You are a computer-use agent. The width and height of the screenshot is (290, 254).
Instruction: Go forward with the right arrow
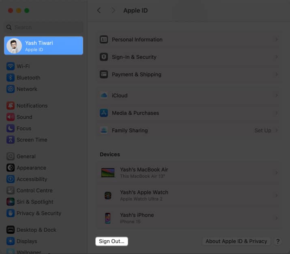pyautogui.click(x=113, y=11)
